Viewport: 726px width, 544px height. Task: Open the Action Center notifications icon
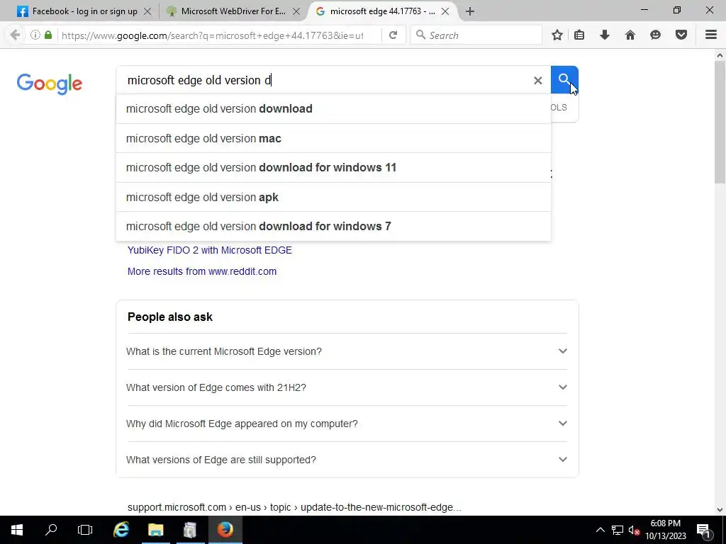pyautogui.click(x=703, y=530)
